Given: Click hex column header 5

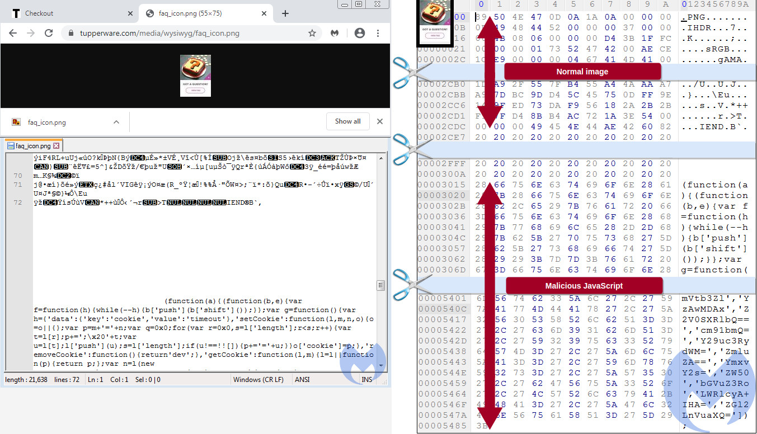Looking at the screenshot, I should [572, 5].
